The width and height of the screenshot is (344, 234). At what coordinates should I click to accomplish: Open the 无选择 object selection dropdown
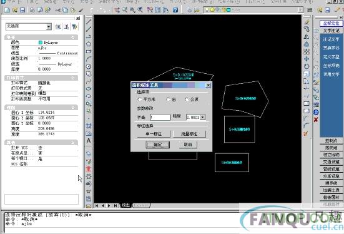(x=49, y=27)
